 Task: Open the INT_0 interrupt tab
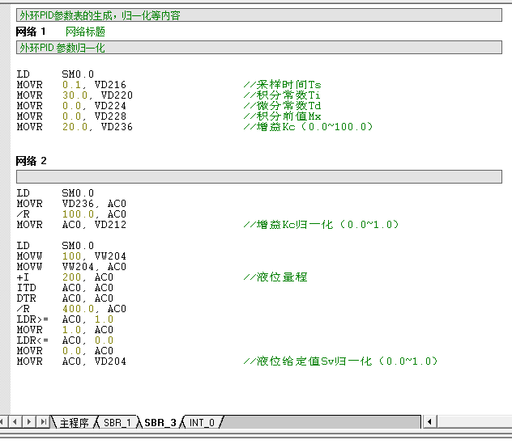click(x=202, y=423)
